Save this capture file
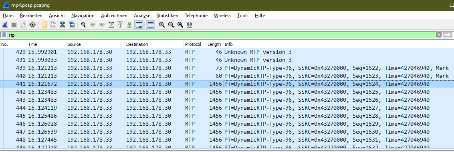 [53, 25]
